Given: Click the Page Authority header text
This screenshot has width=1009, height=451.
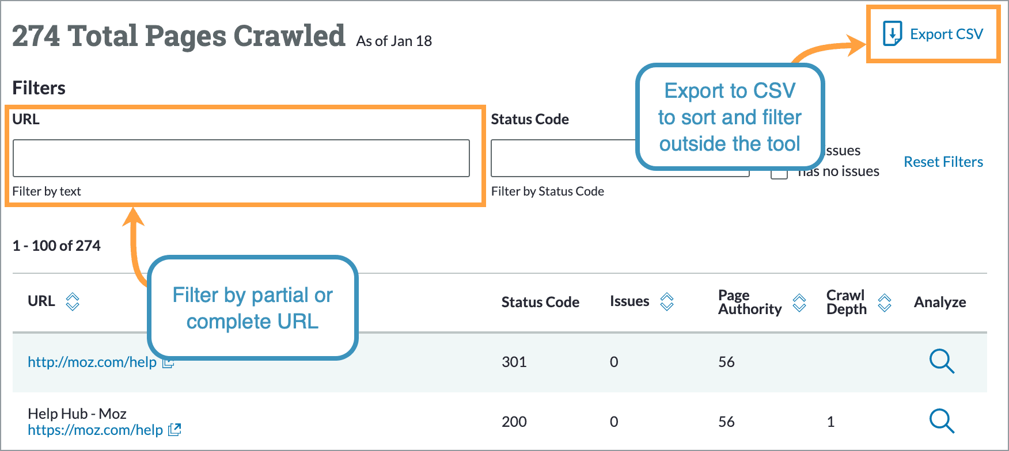Looking at the screenshot, I should tap(749, 302).
